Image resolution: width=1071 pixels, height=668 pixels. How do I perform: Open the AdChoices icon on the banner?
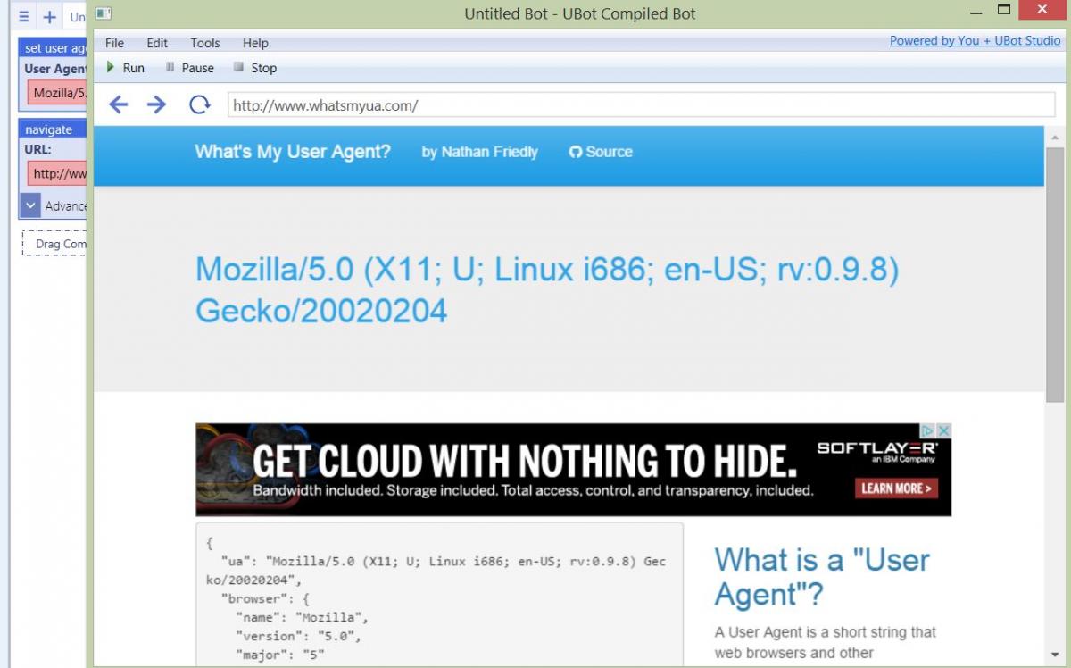(927, 430)
